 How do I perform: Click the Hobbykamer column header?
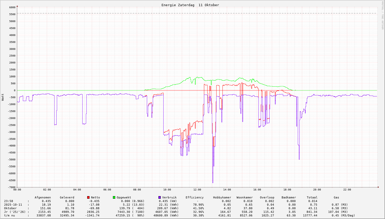tap(222, 197)
